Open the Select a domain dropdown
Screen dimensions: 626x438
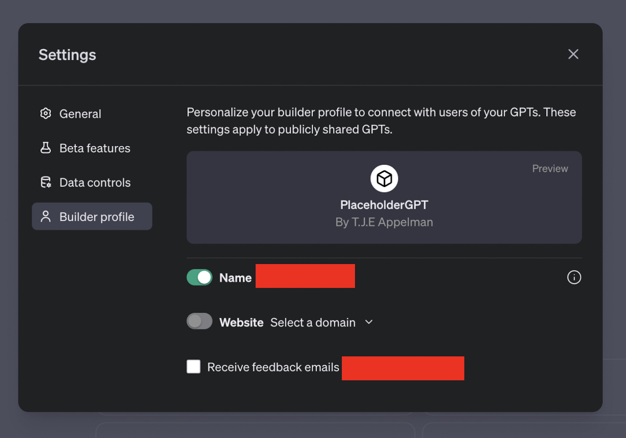[x=313, y=322]
